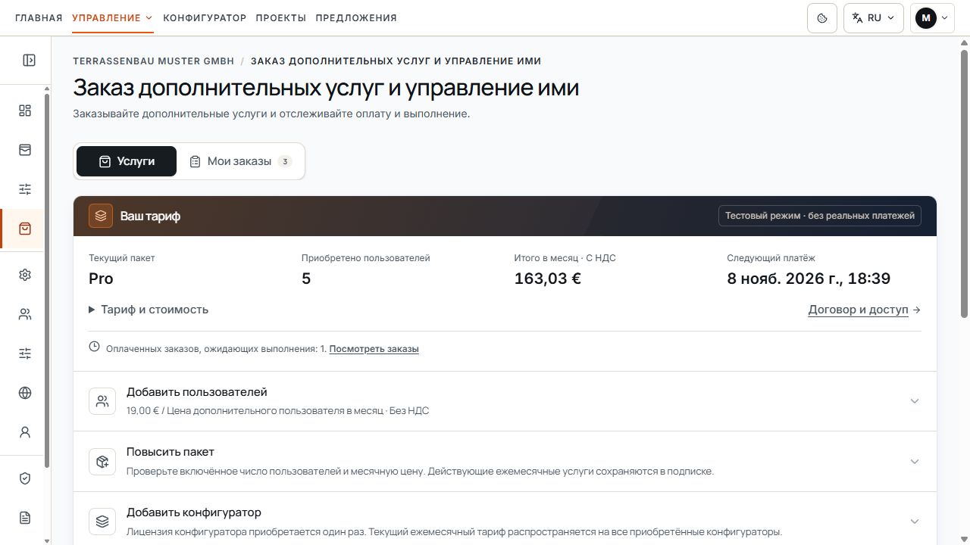The image size is (970, 545).
Task: Open the dashboard grid icon in sidebar
Action: pos(25,111)
